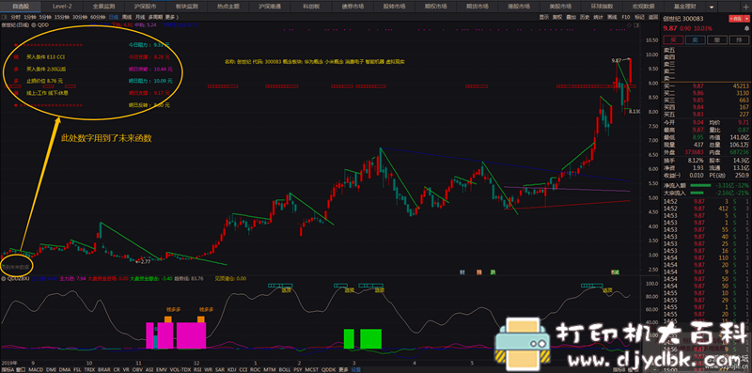Open the 港股市场 tab
The height and width of the screenshot is (373, 752).
coord(519,8)
